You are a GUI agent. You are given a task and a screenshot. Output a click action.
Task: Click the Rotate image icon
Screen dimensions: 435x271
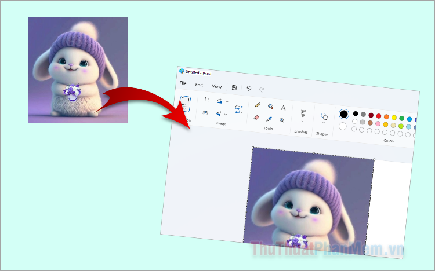[220, 101]
